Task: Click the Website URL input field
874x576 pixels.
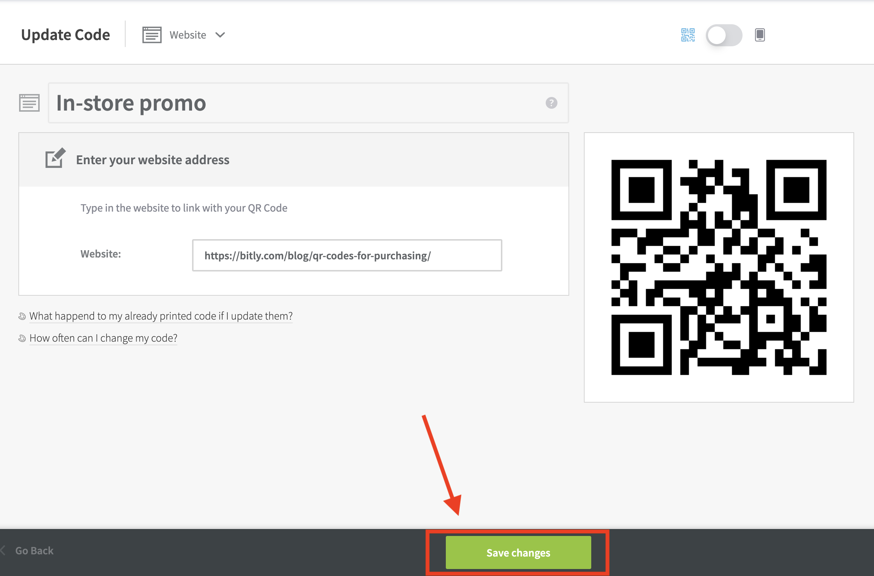Action: (x=347, y=255)
